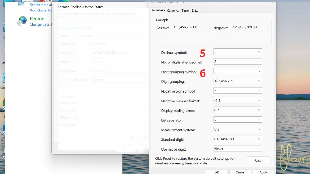Screen dimensions: 310x174
Task: Open the Measurement system dropdown
Action: (x=259, y=129)
